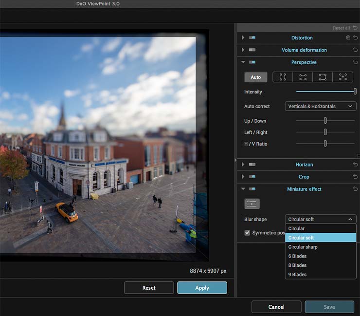Reset the Distortion panel with undo arrow
The image size is (360, 316).
point(356,37)
